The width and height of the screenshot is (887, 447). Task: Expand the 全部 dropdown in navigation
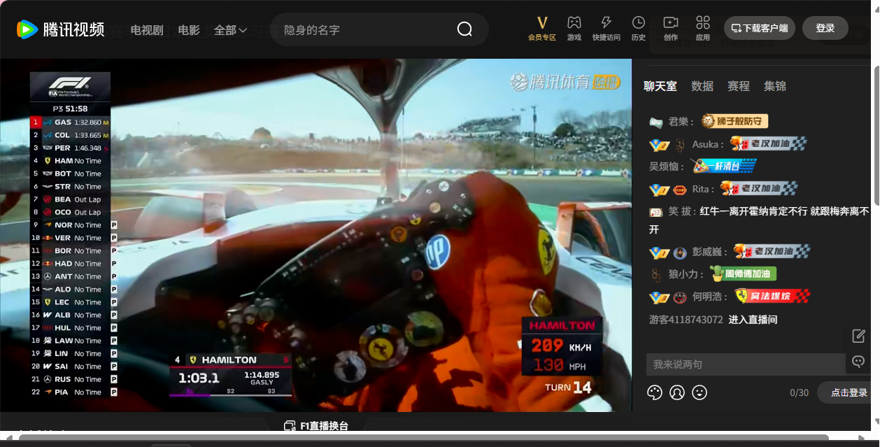coord(230,30)
